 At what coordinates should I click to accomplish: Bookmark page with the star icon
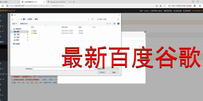coord(161,6)
